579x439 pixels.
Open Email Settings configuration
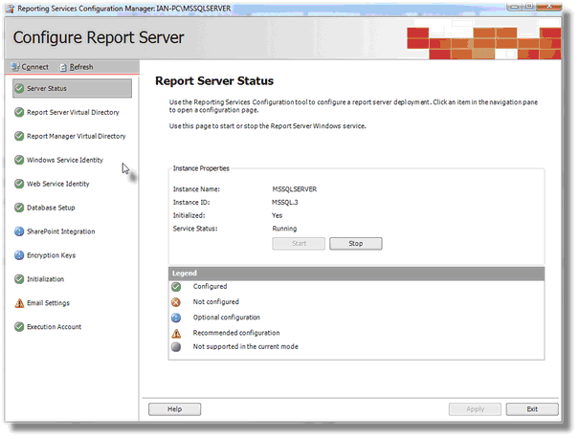coord(48,303)
